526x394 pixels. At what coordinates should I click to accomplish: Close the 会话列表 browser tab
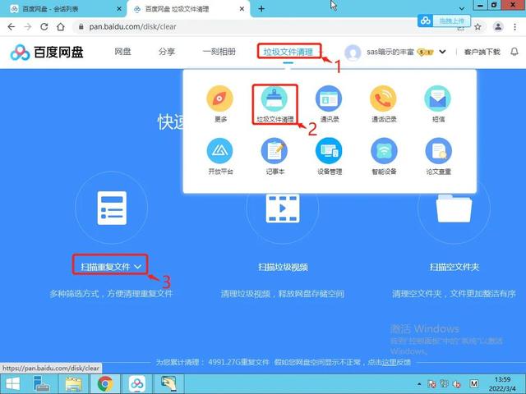pos(118,9)
